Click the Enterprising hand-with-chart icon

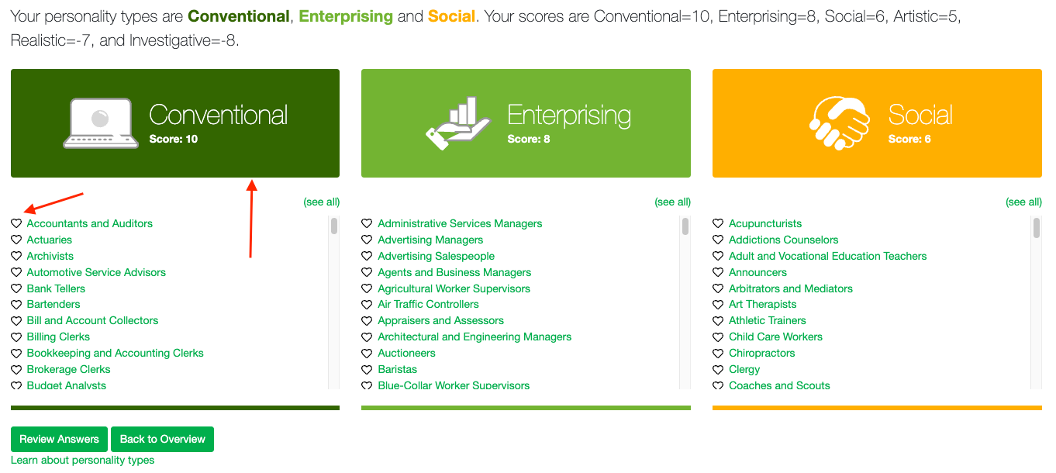pyautogui.click(x=457, y=123)
